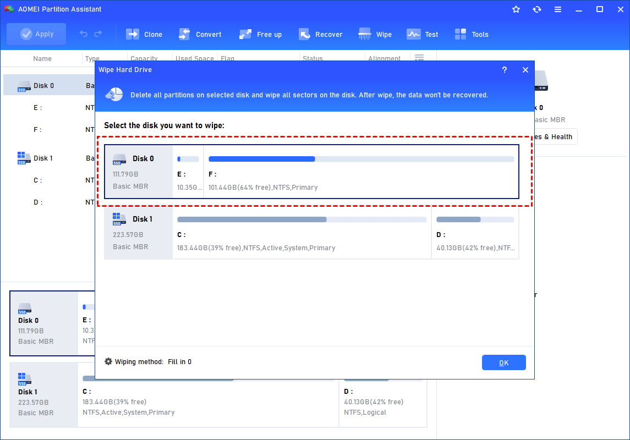Click Disk 0 icon in main list
The image size is (630, 440).
pyautogui.click(x=24, y=86)
